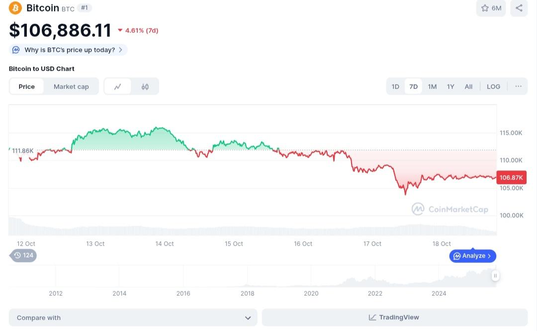Click the history clock badge showing 124
537x331 pixels.
click(x=23, y=255)
